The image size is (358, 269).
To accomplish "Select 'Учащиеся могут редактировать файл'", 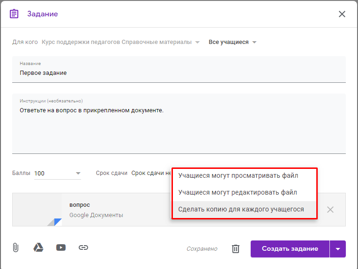I will [x=244, y=192].
